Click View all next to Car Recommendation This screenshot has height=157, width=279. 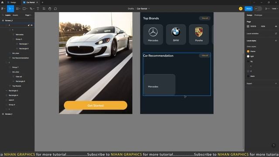[204, 55]
